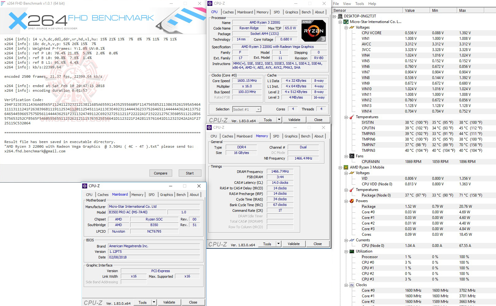Click the motherboard icon beside Micro-Star International

pyautogui.click(x=346, y=22)
